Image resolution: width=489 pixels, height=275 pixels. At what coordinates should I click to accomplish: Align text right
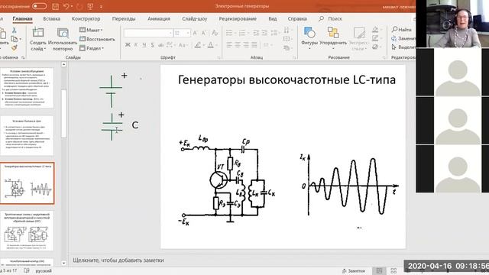tap(246, 45)
